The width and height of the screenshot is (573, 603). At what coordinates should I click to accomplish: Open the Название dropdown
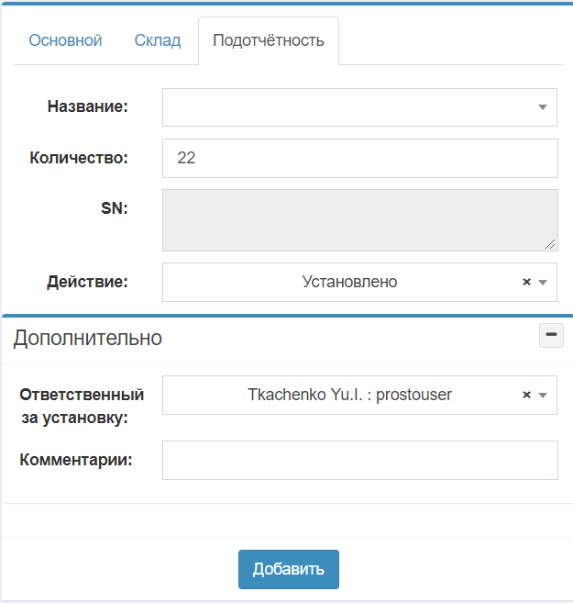point(348,106)
